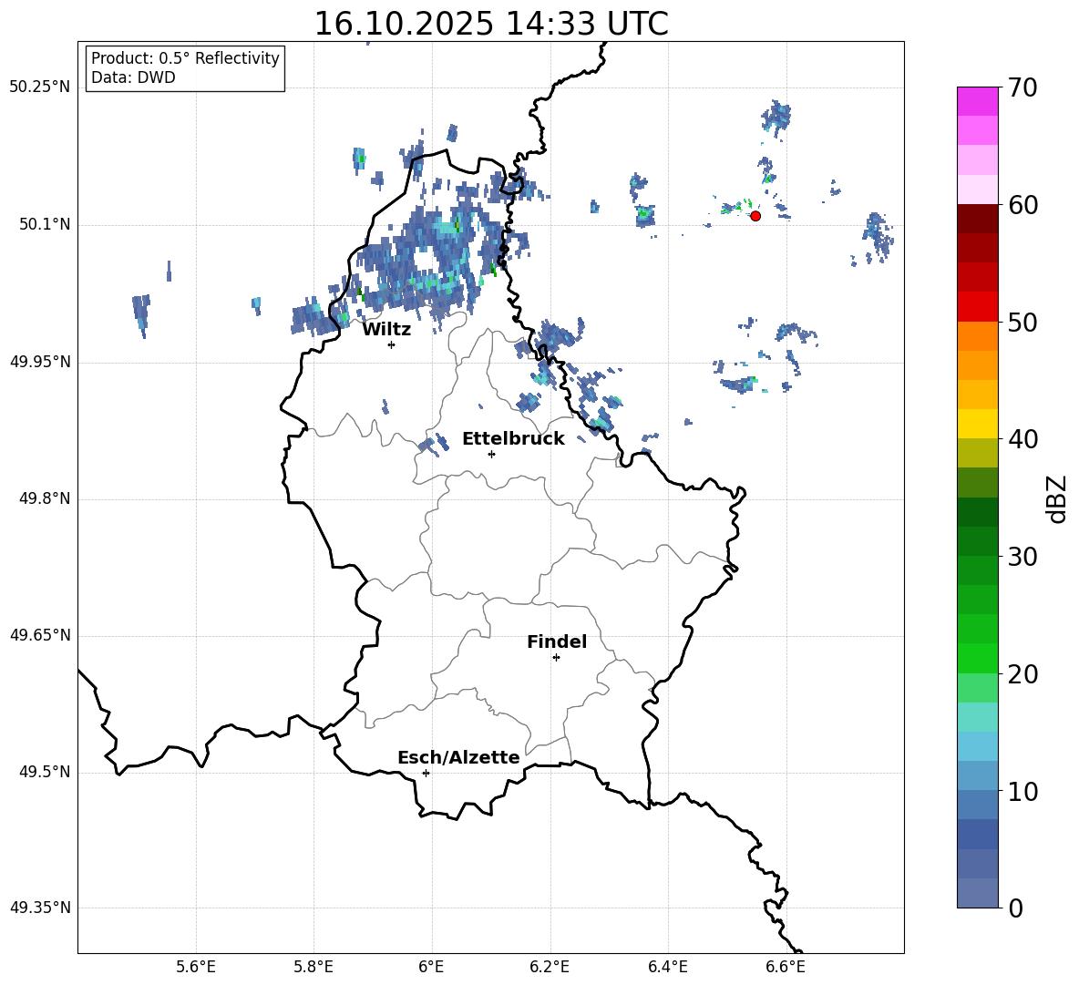Image resolution: width=1079 pixels, height=985 pixels.
Task: Click the 50 value on colorbar
Action: [1022, 322]
